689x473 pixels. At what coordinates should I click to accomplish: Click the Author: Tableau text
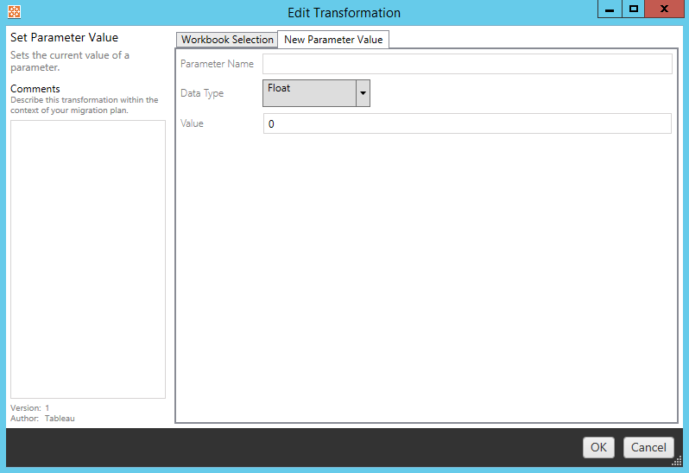tap(42, 419)
